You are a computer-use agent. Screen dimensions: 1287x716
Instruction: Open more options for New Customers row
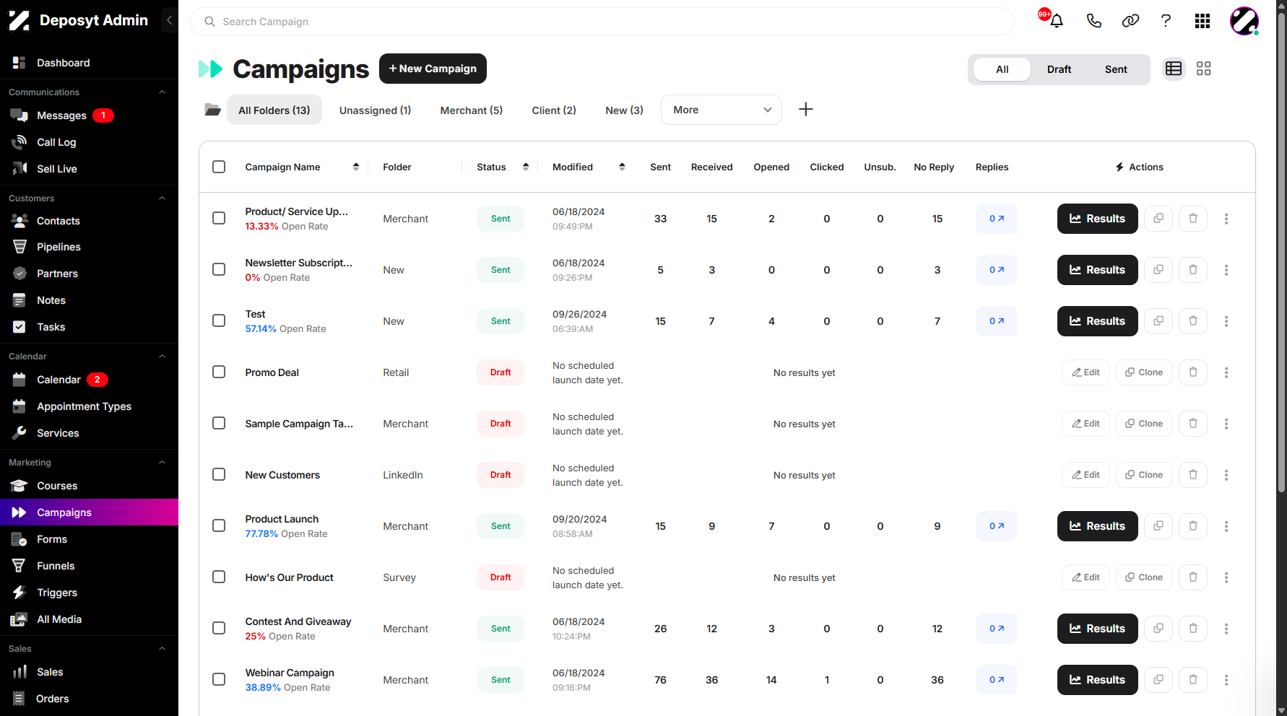[x=1226, y=475]
